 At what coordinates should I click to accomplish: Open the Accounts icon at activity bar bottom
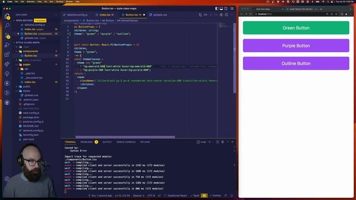(x=7, y=179)
